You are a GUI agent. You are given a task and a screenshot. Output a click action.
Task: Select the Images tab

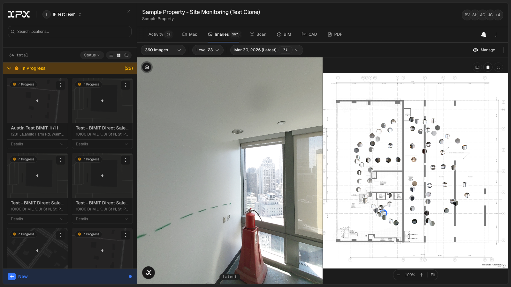[224, 34]
